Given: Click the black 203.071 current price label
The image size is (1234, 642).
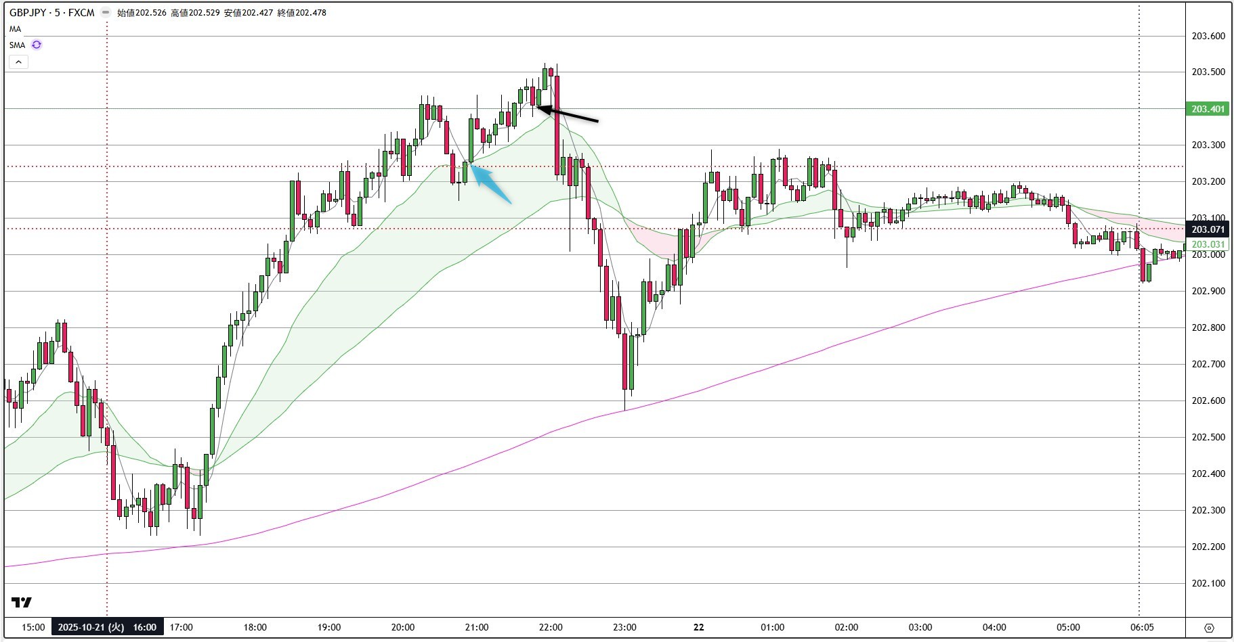Looking at the screenshot, I should (1208, 230).
